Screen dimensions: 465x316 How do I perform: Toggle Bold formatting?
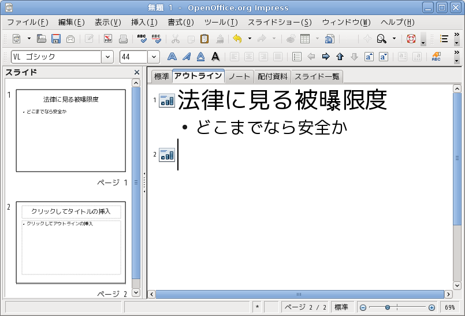coord(172,57)
